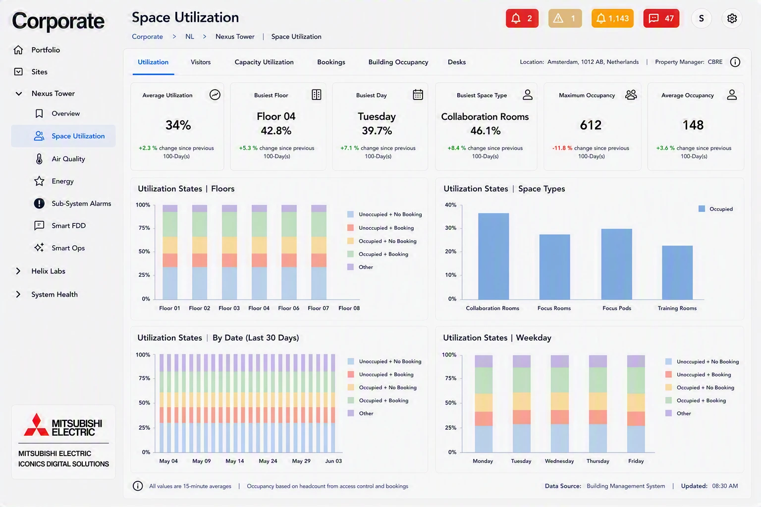Toggle Other legend in Weekday chart
Screen dimensions: 761x507
(x=678, y=413)
